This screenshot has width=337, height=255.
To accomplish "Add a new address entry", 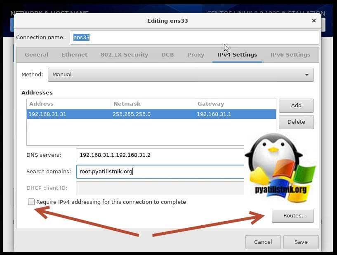I will pos(296,105).
